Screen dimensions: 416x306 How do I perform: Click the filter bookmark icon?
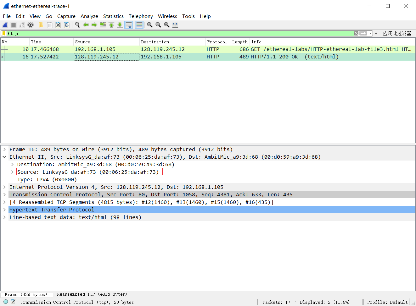tap(4, 33)
